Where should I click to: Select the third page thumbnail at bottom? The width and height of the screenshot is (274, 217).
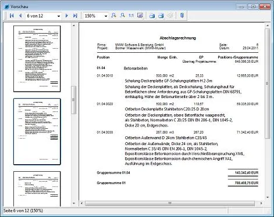click(37, 189)
